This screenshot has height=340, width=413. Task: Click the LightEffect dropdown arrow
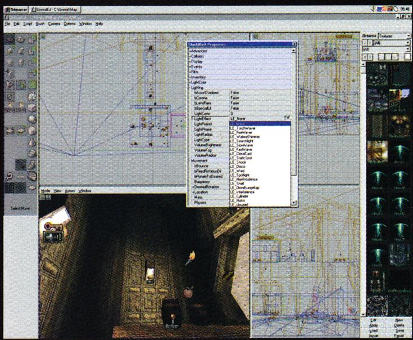[288, 118]
